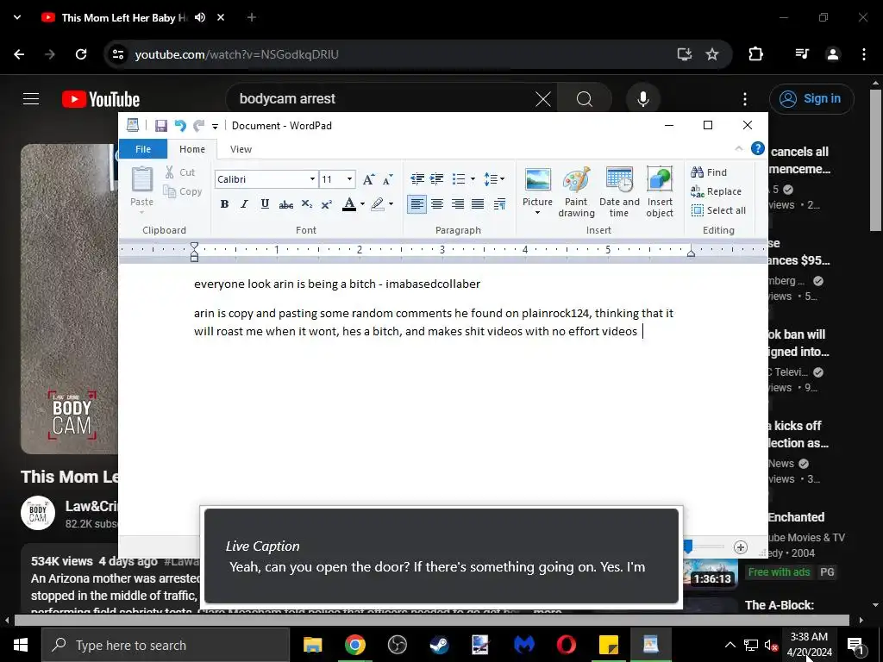Image resolution: width=883 pixels, height=662 pixels.
Task: Click the Copy command
Action: pos(183,191)
